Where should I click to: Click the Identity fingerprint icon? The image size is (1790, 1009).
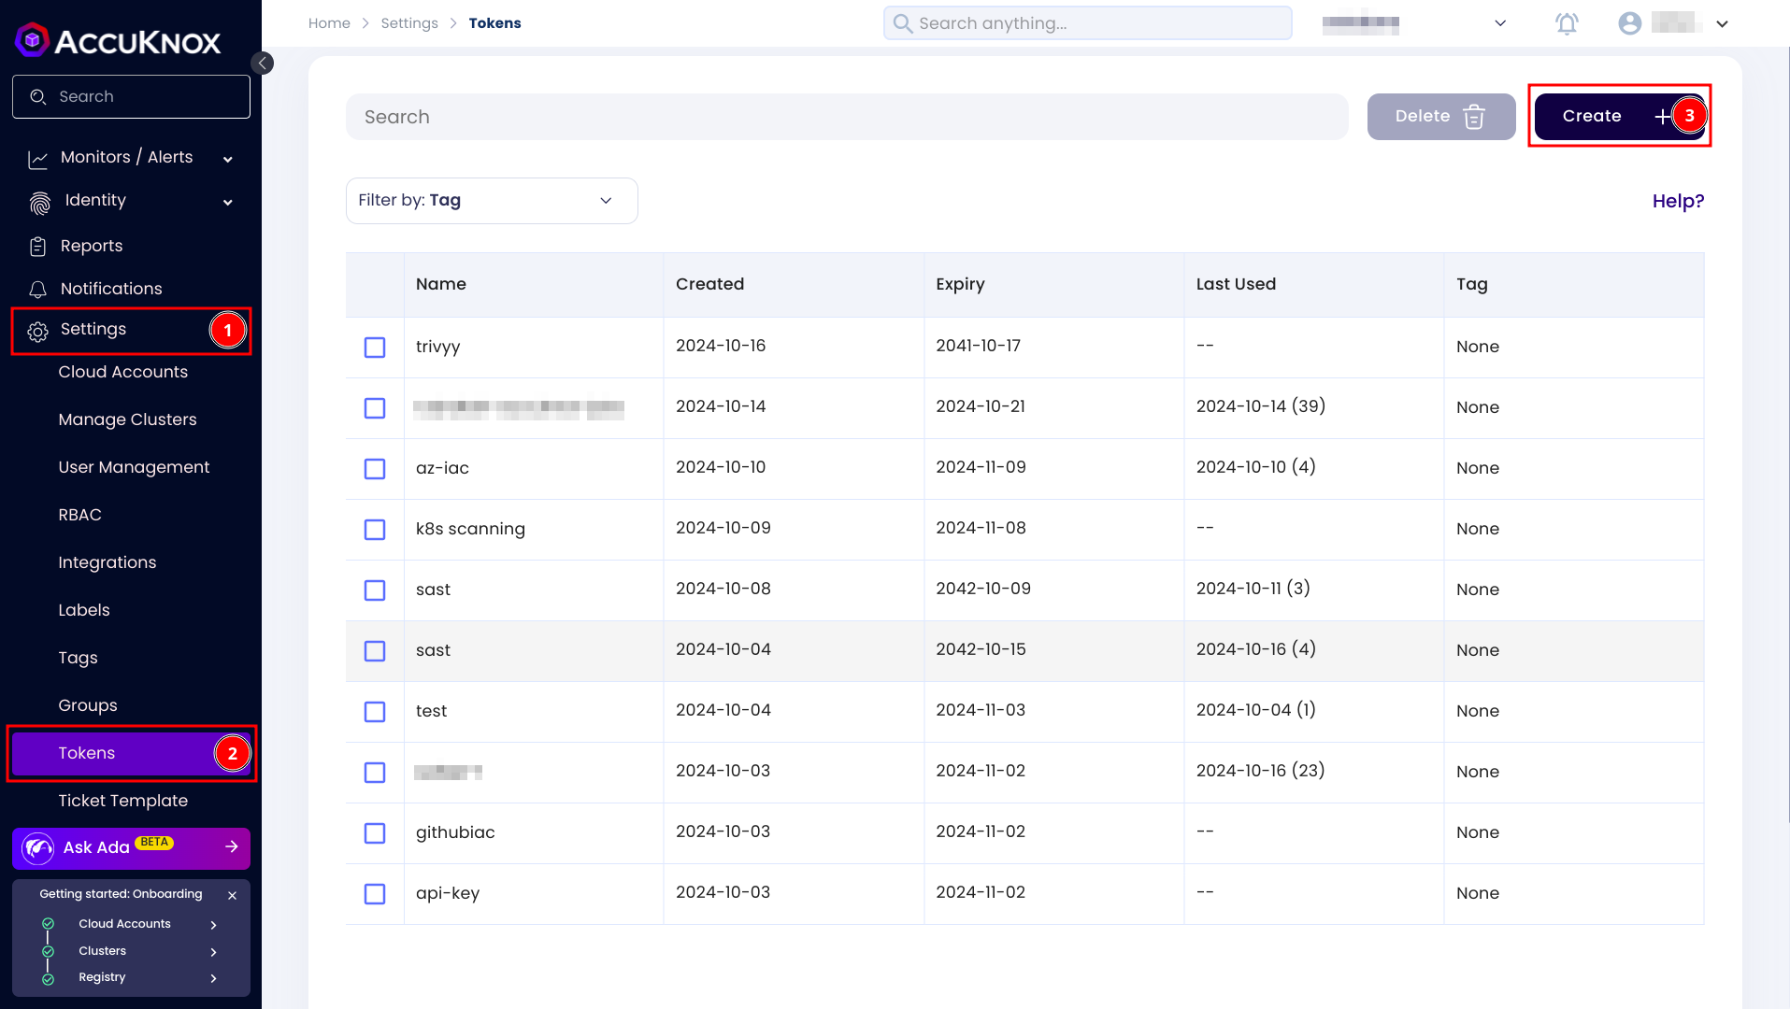click(39, 202)
